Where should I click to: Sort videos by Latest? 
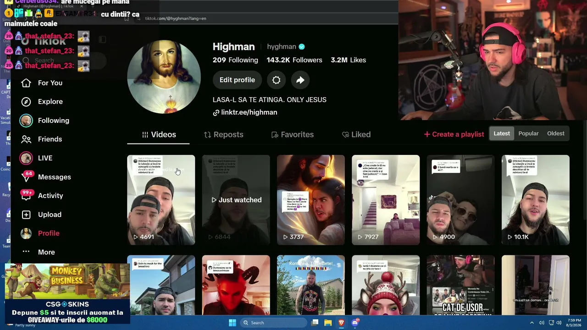tap(501, 133)
